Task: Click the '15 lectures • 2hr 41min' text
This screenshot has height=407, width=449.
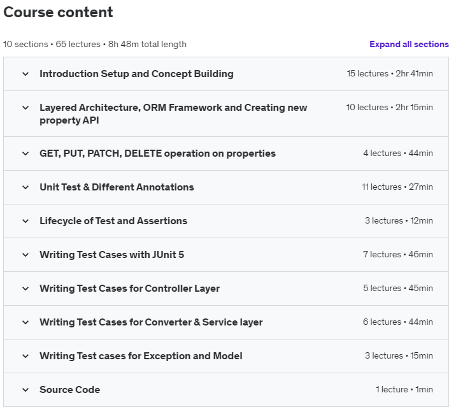Action: coord(390,74)
